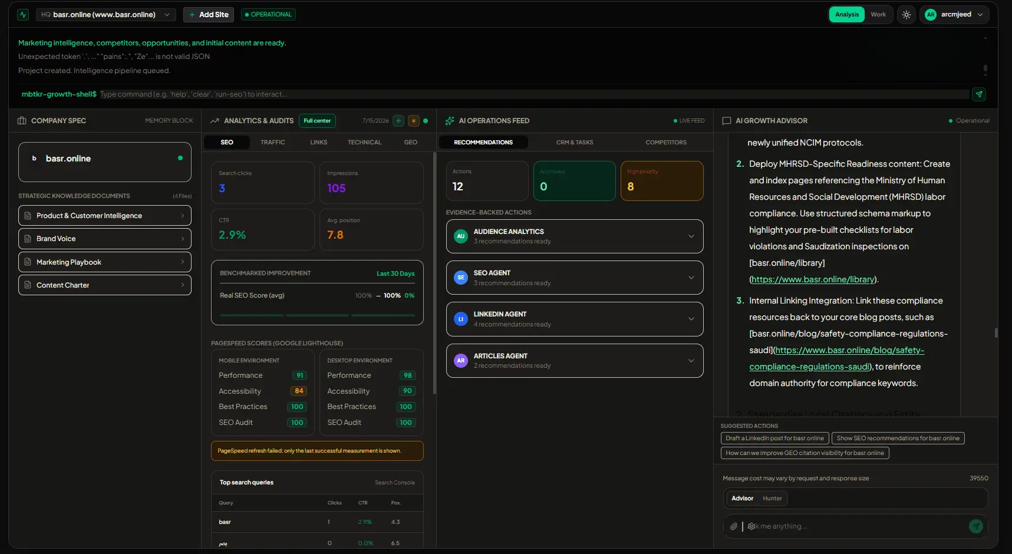The image size is (1012, 554).
Task: Send advisor message with green arrow button
Action: [976, 526]
